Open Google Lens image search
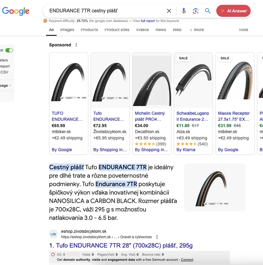The width and height of the screenshot is (263, 265). point(196,11)
